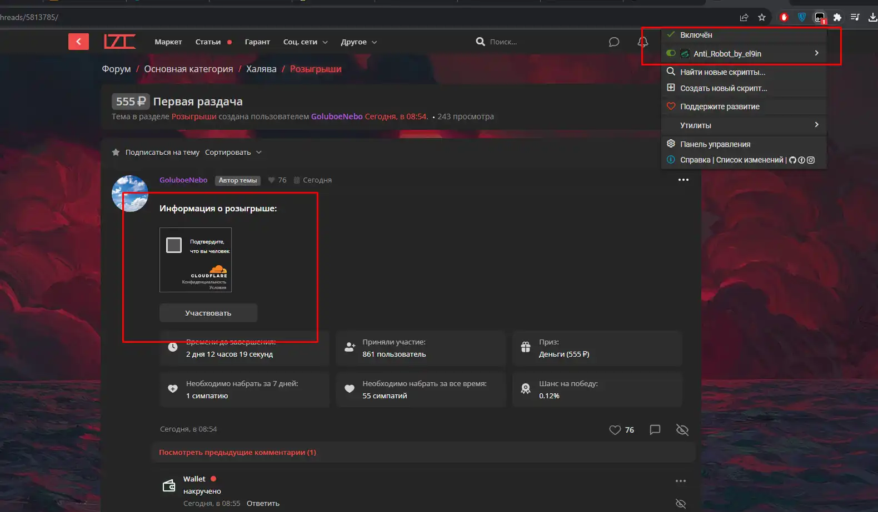
Task: Like the post with the heart icon
Action: [615, 430]
